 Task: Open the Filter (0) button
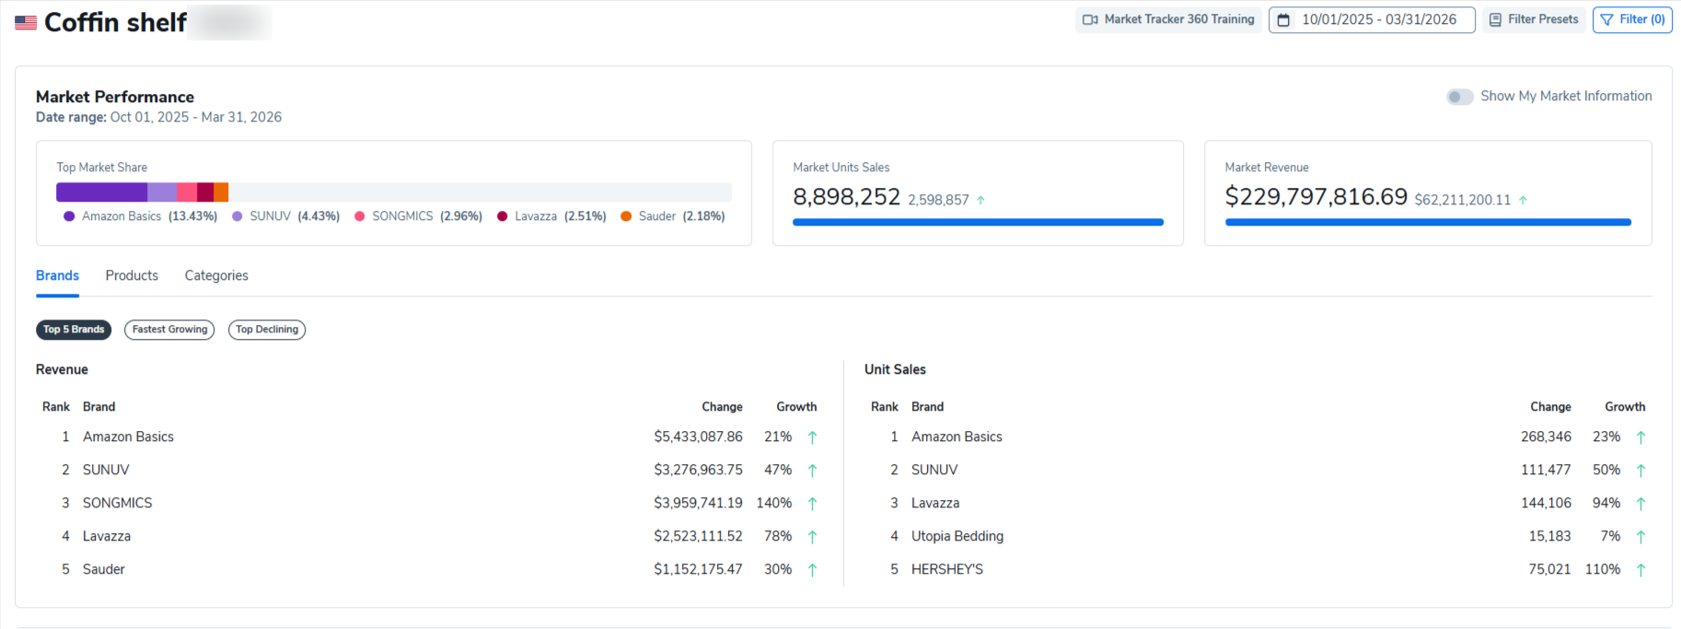click(1632, 19)
